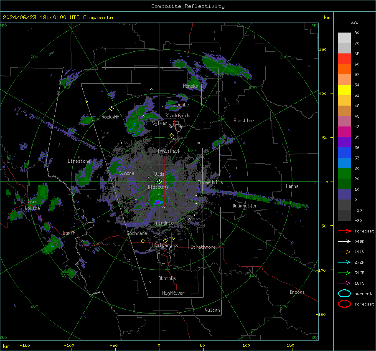Click the yellow diamond marker near RockyMH
Screen dimensions: 376x351
click(x=112, y=109)
